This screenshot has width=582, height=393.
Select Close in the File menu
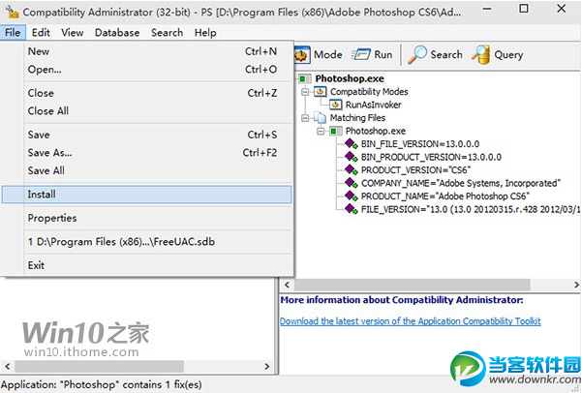click(146, 93)
